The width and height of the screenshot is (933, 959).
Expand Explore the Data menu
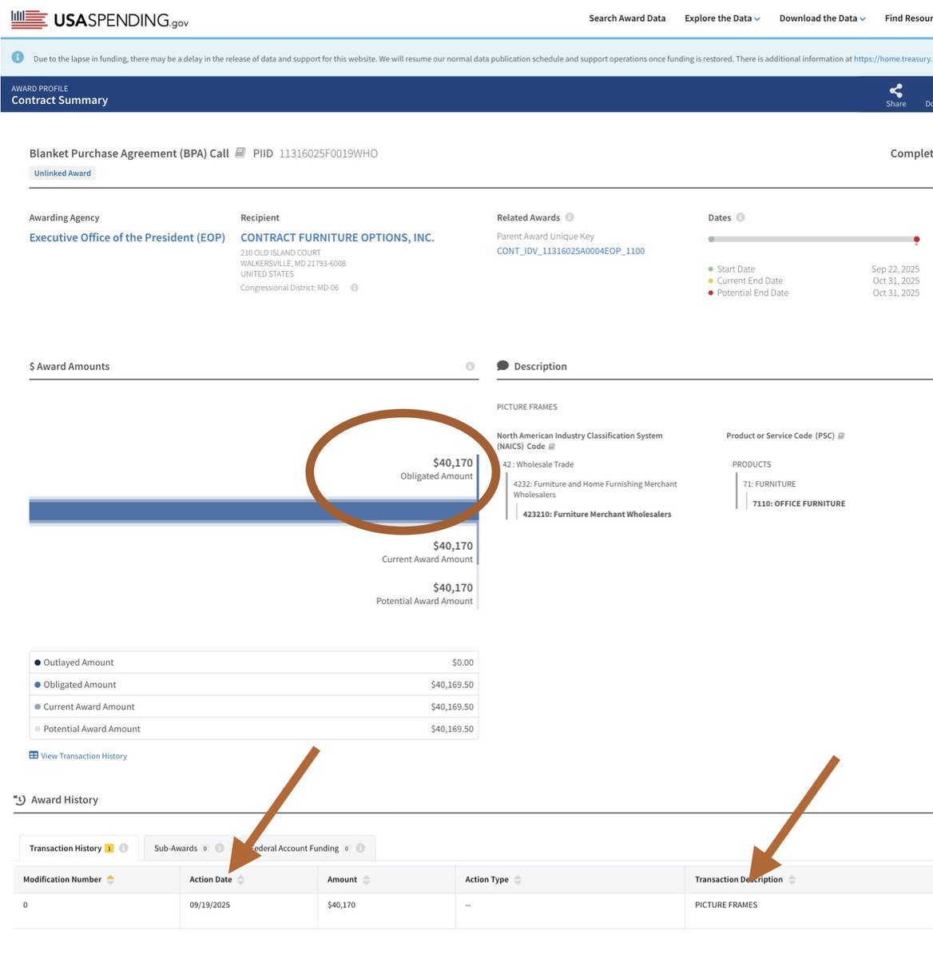[722, 18]
